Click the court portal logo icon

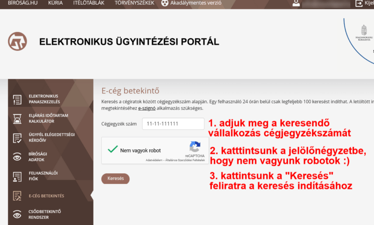tap(17, 42)
